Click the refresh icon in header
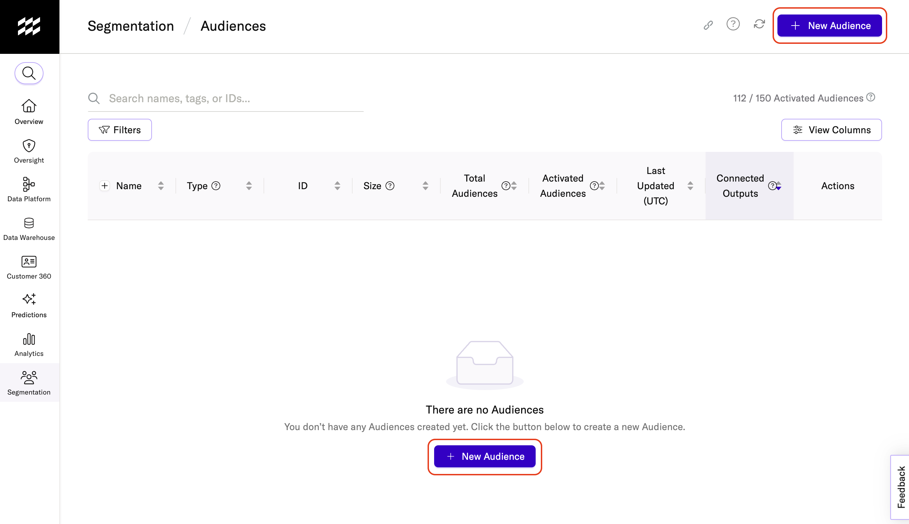 [759, 25]
